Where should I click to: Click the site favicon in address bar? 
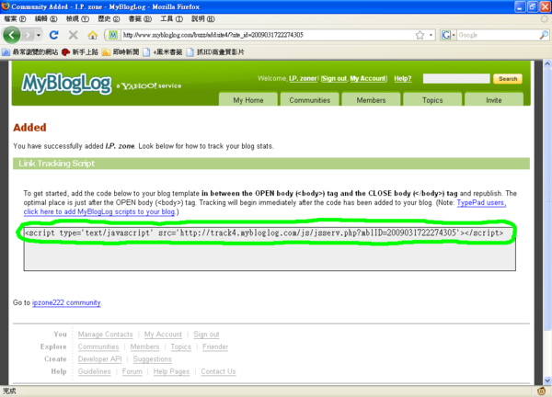click(x=112, y=35)
